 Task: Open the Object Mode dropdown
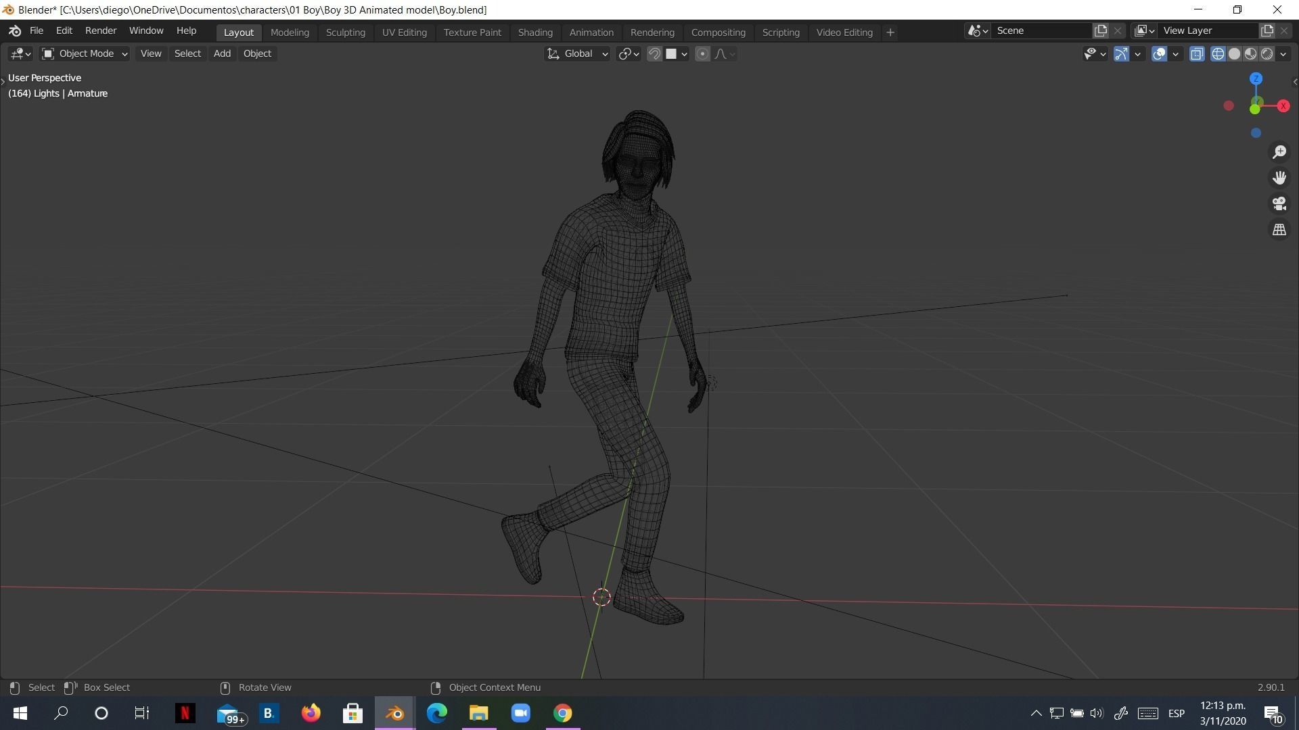[x=85, y=53]
